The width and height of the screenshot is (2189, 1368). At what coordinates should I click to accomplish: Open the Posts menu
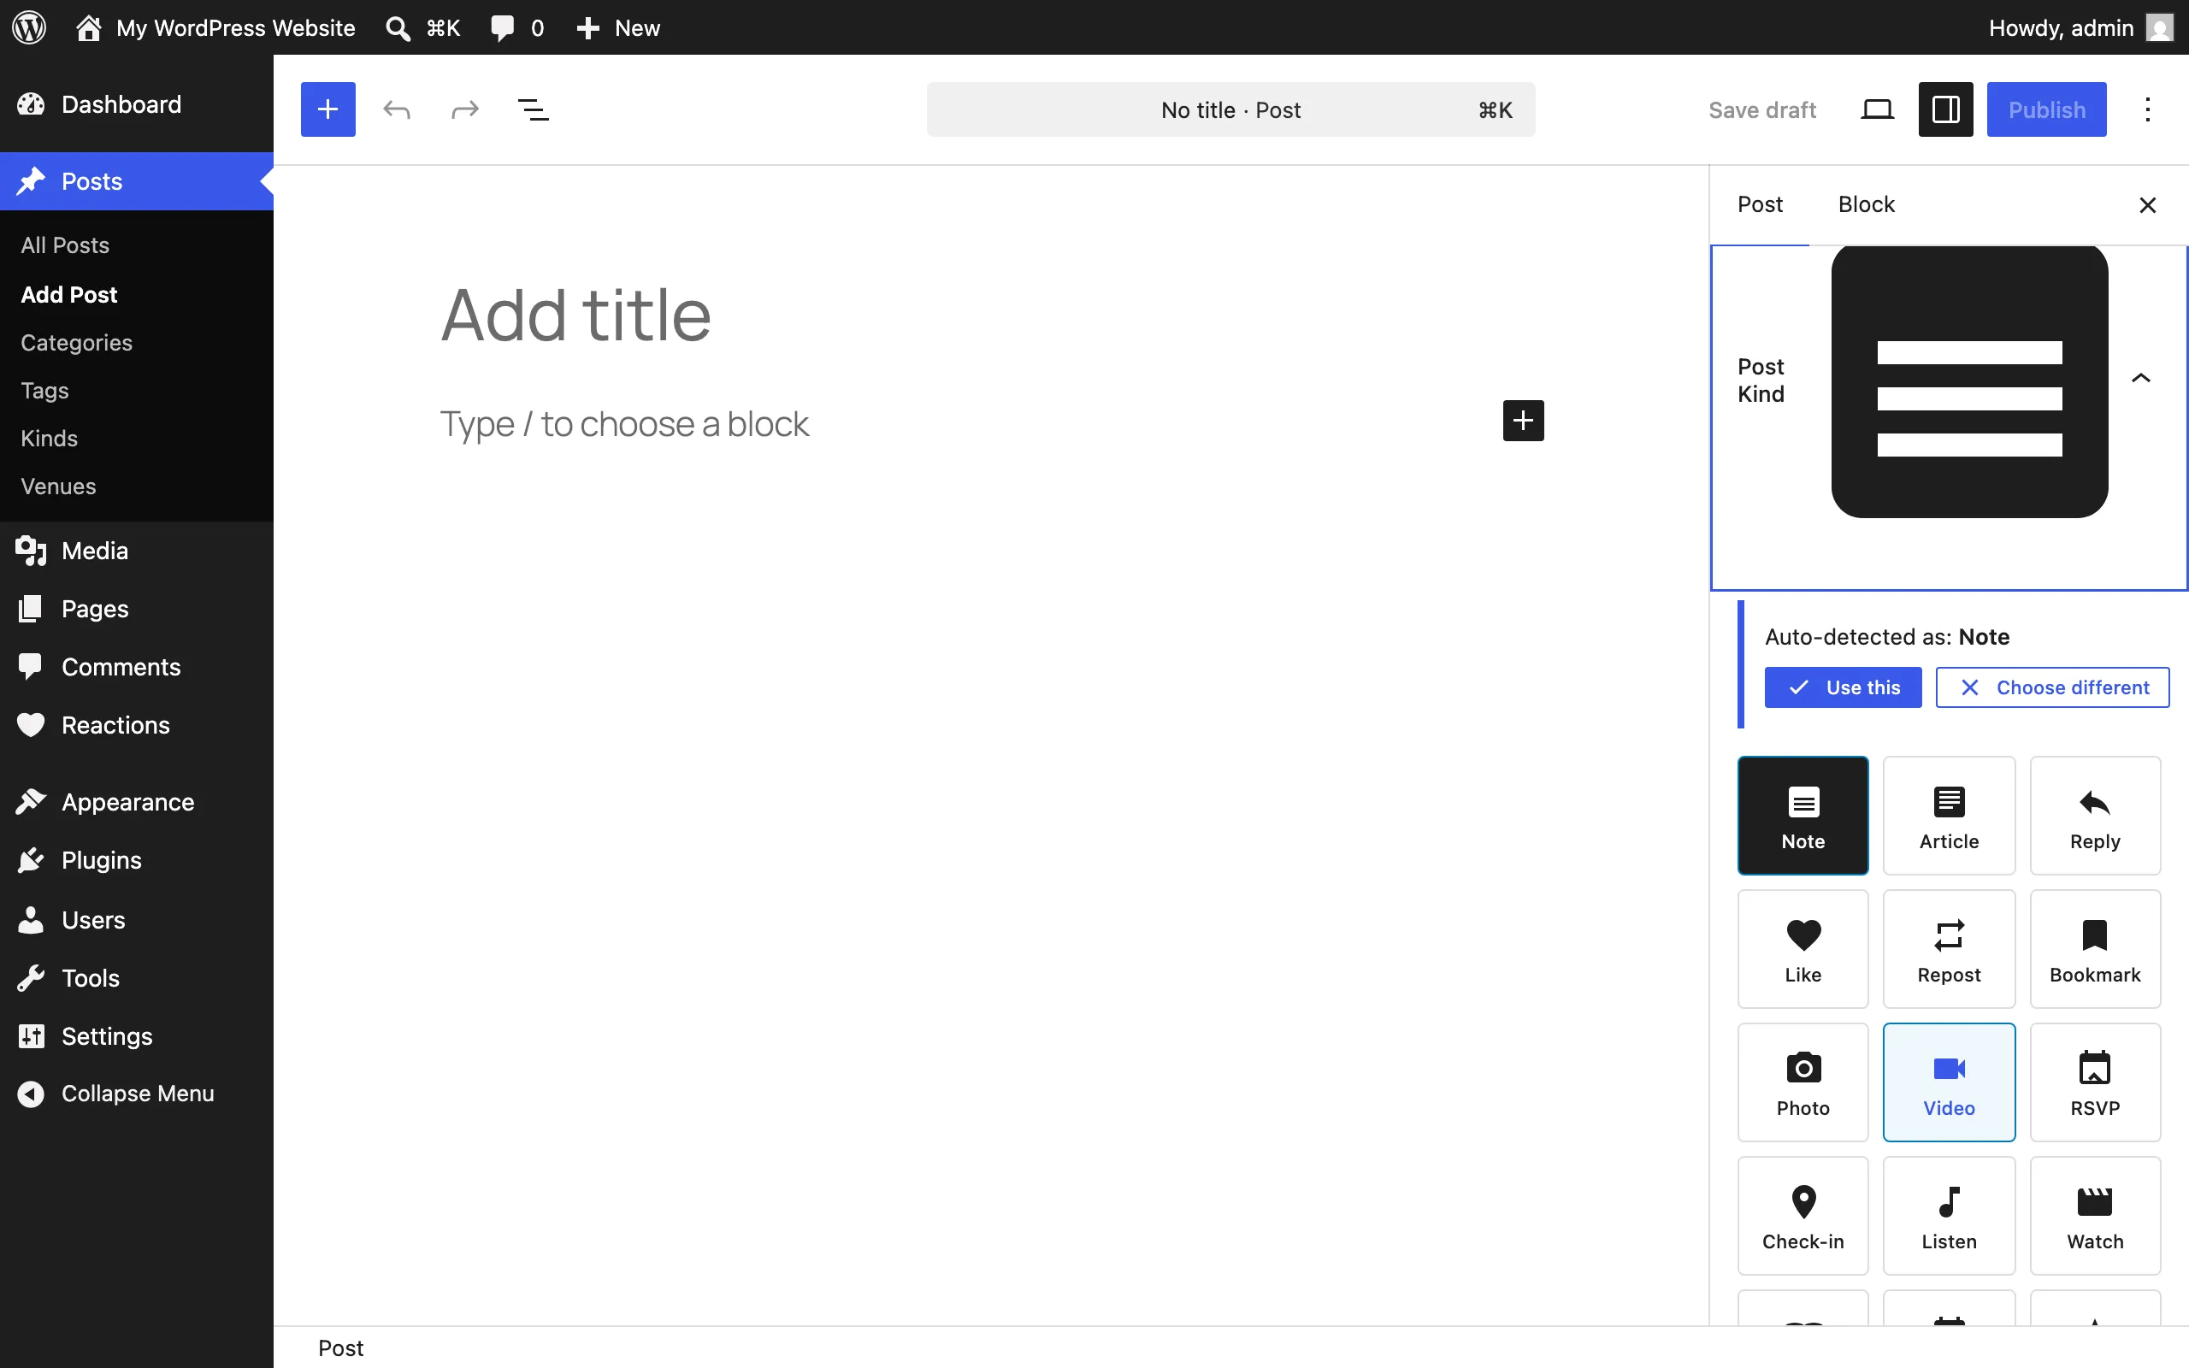[137, 181]
